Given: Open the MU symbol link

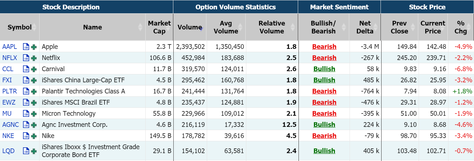Looking at the screenshot, I should click(x=7, y=114).
